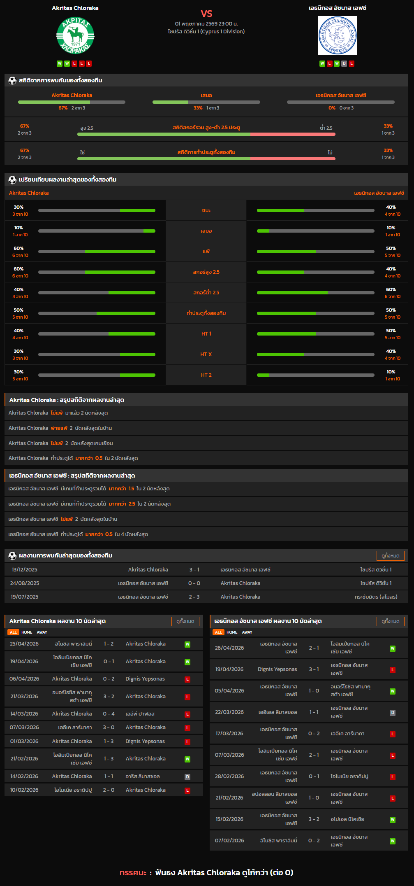Image resolution: width=414 pixels, height=886 pixels.
Task: Select ALL tab in Akritas results panel
Action: pos(14,632)
